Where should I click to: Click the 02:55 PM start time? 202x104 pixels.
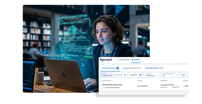(164, 87)
